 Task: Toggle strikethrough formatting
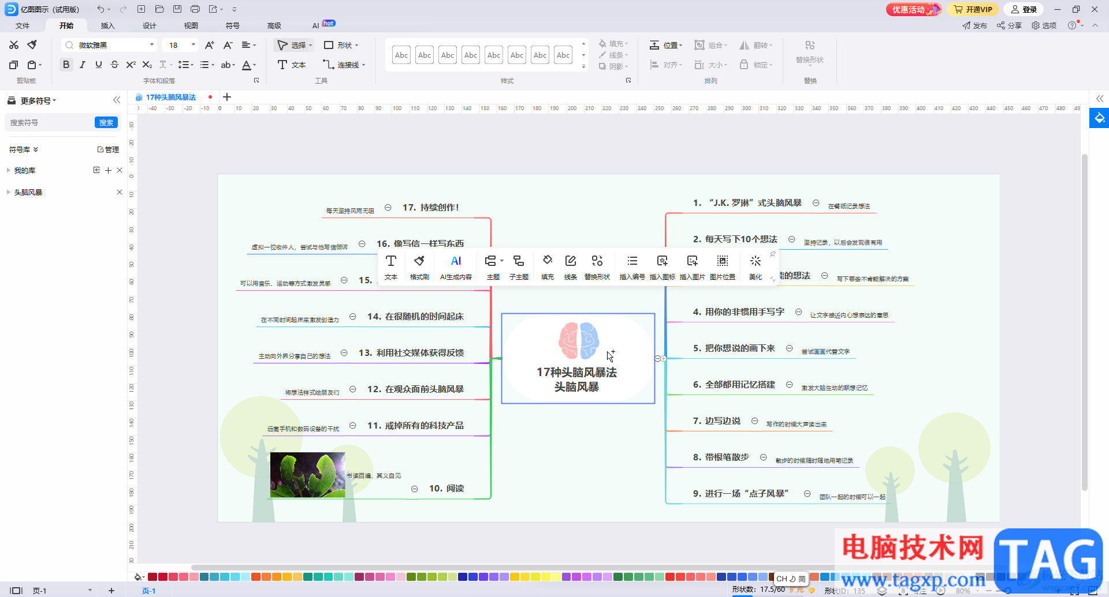(x=115, y=65)
